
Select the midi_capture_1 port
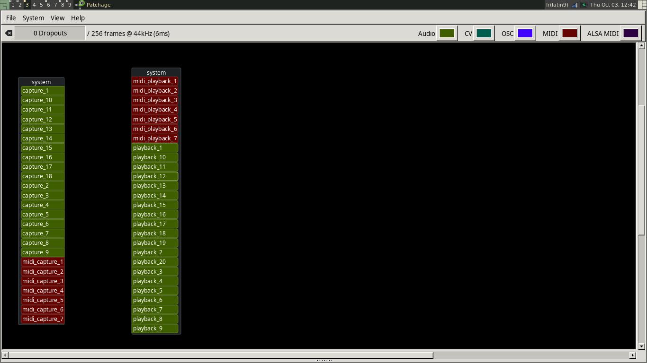[43, 262]
